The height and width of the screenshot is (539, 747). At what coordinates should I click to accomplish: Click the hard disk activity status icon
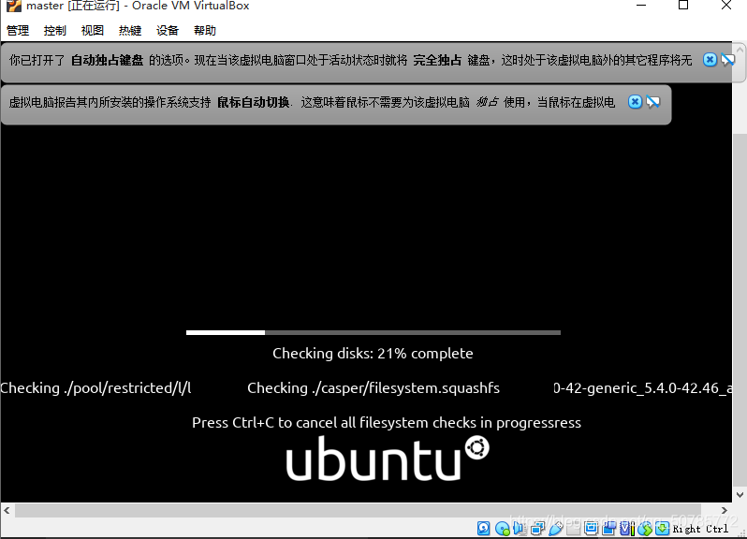pyautogui.click(x=484, y=528)
